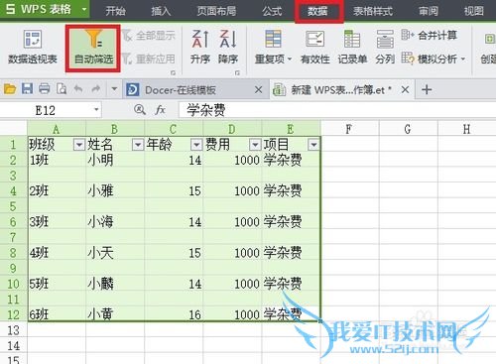Select column header G
This screenshot has width=496, height=364.
click(408, 129)
